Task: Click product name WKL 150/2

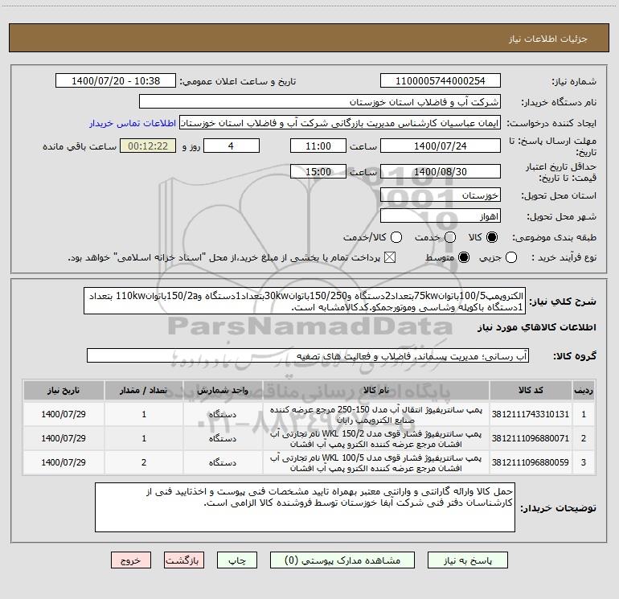Action: pos(376,439)
